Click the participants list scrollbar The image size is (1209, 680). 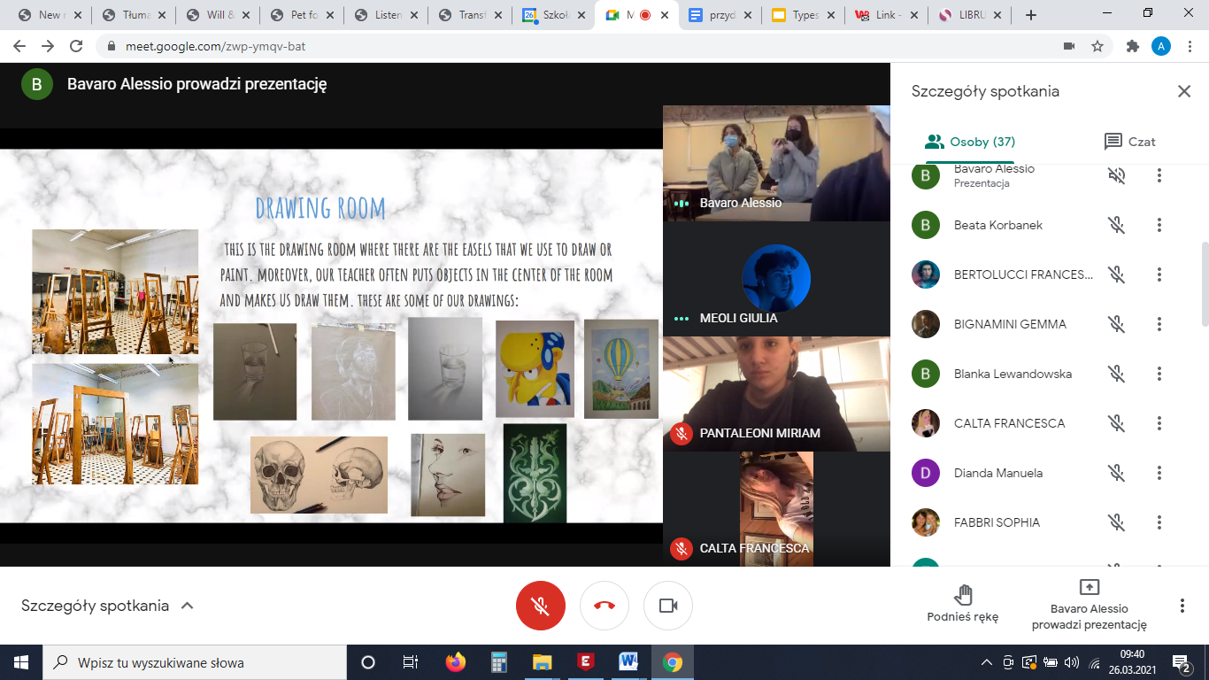[x=1203, y=283]
